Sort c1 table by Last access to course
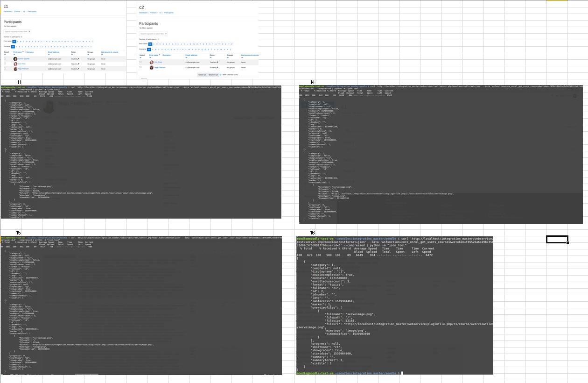Viewport: 588px width, 383px height. click(110, 52)
